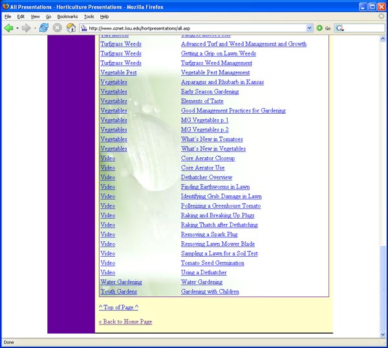Click the Youth Gardens category link

(118, 292)
